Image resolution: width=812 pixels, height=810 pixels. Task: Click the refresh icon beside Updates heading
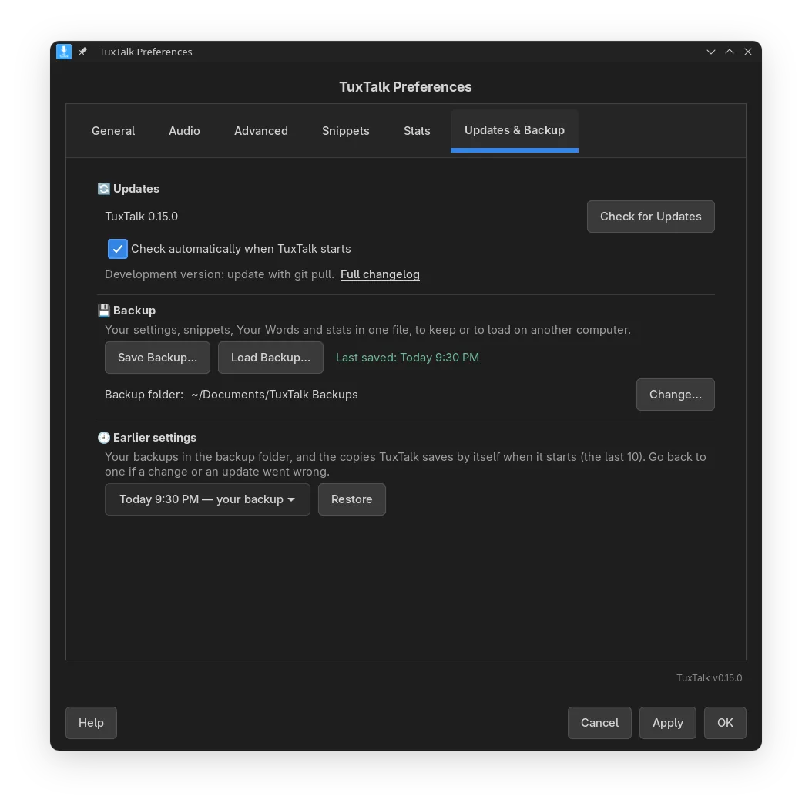tap(103, 189)
